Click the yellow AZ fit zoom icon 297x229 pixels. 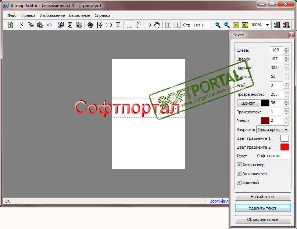pos(245,25)
